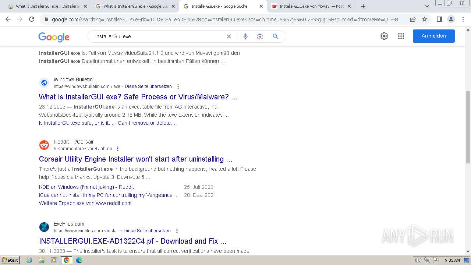Open 'iCue cannot install in my PC' link
This screenshot has height=265, width=471.
[x=109, y=195]
